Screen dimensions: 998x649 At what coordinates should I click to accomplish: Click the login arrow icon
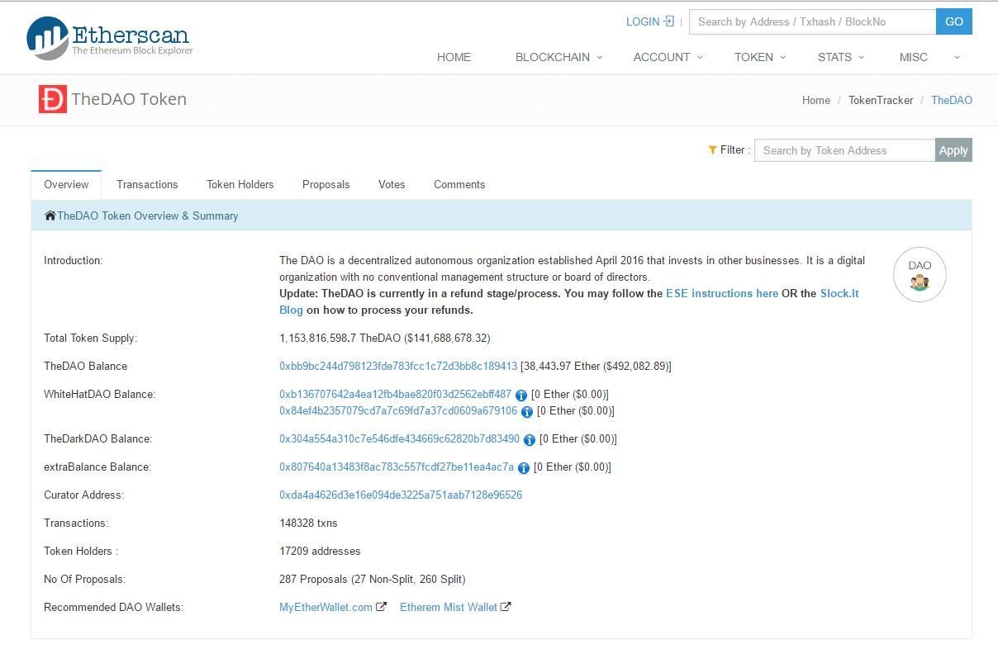coord(669,21)
